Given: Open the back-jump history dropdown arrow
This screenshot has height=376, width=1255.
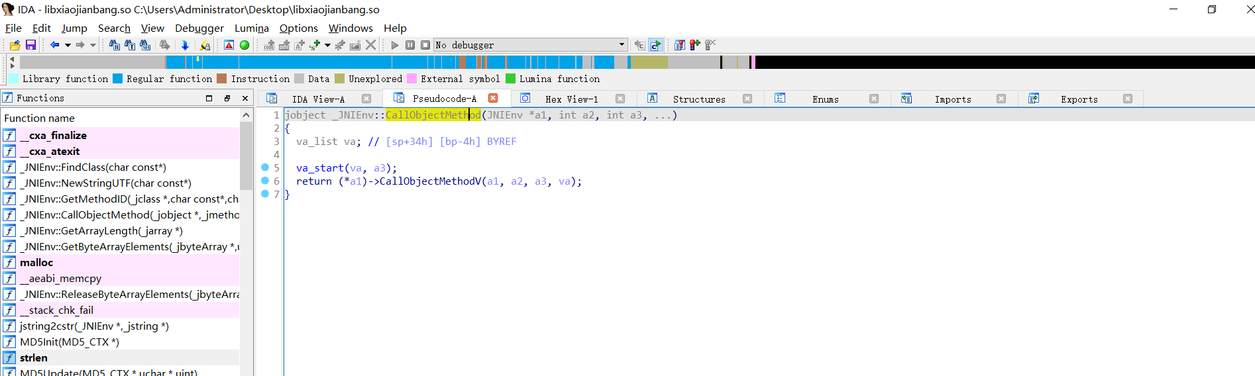Looking at the screenshot, I should (68, 45).
